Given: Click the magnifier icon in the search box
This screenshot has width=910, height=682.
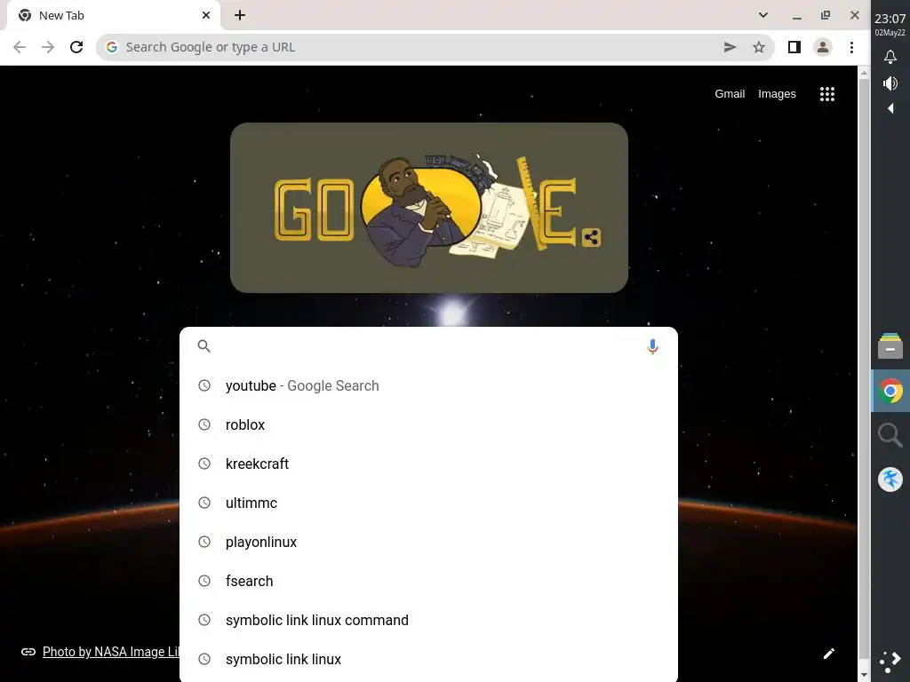Looking at the screenshot, I should (204, 346).
